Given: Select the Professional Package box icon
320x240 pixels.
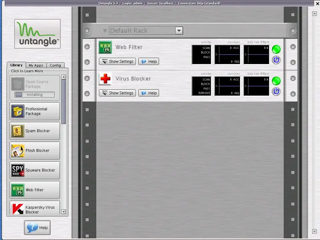Looking at the screenshot, I should coord(18,111).
